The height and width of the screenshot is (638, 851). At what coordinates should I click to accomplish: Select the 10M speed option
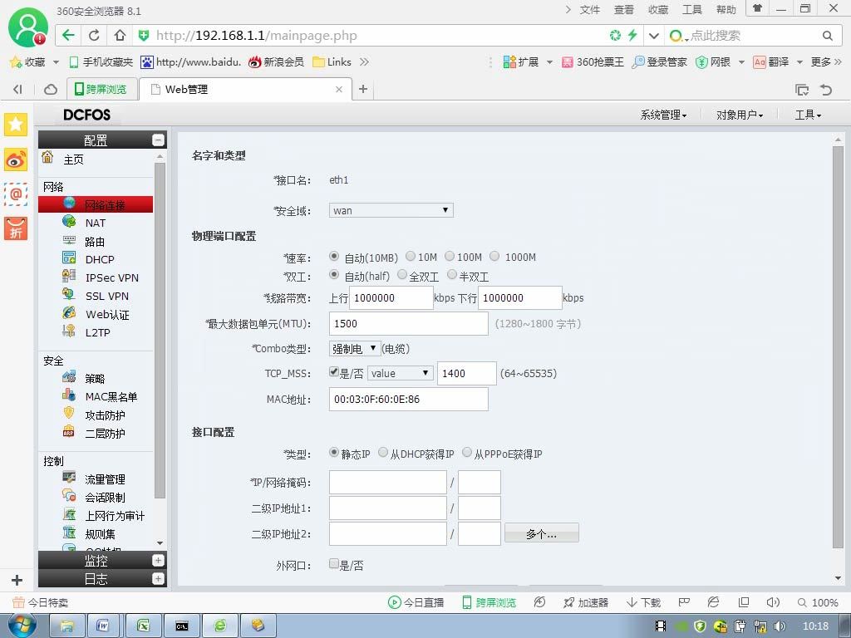(x=411, y=256)
